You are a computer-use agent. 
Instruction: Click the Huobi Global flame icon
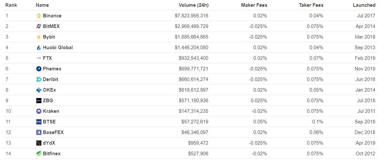point(39,48)
